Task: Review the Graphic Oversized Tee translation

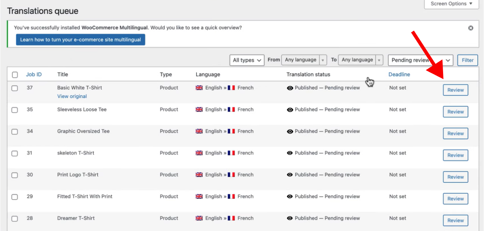Action: [x=455, y=134]
